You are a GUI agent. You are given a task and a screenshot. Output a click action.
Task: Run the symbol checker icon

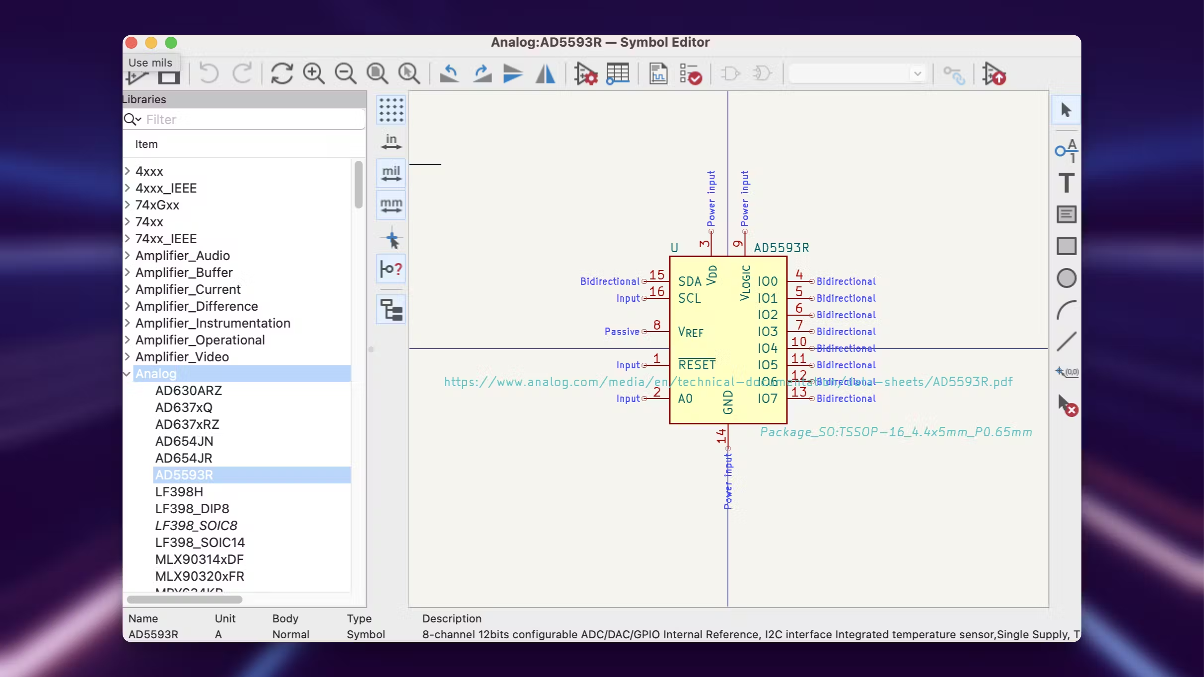tap(691, 74)
